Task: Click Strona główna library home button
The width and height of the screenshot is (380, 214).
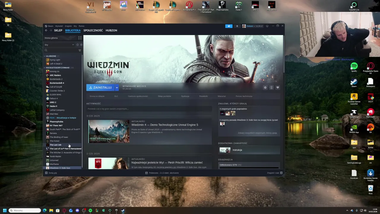Action: tap(60, 38)
